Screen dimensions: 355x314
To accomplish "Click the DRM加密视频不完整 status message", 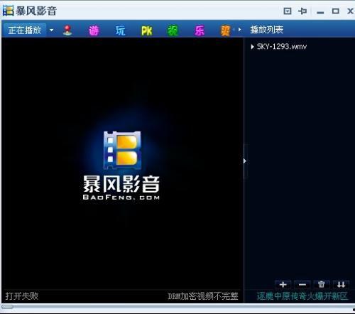I will click(203, 296).
